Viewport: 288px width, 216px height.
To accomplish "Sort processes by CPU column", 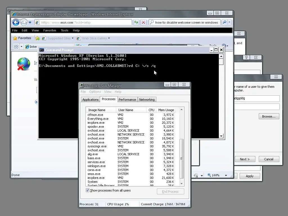I will click(x=151, y=110).
